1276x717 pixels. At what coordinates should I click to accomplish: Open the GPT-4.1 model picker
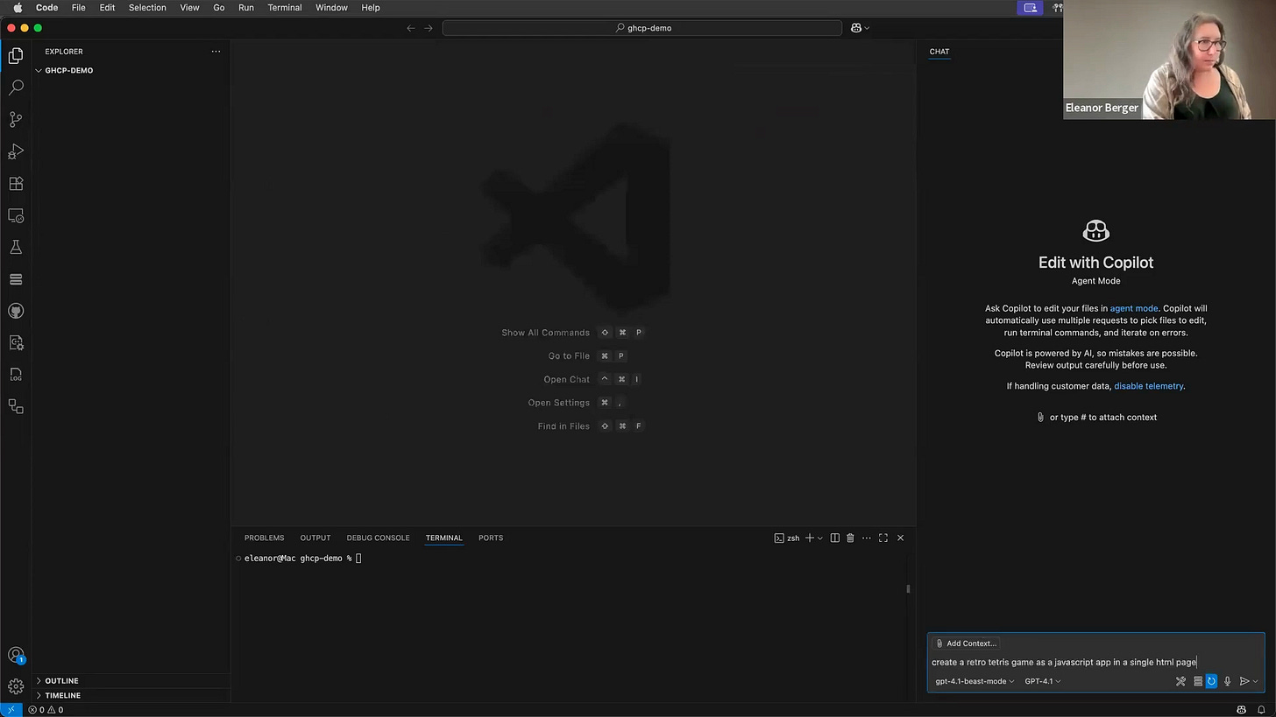[x=1042, y=681]
